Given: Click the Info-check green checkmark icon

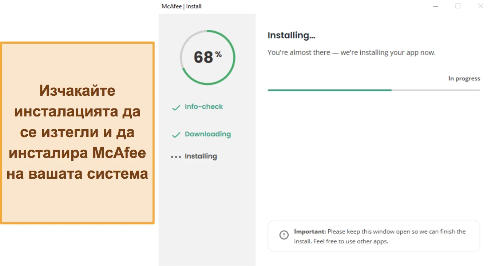Looking at the screenshot, I should (176, 108).
